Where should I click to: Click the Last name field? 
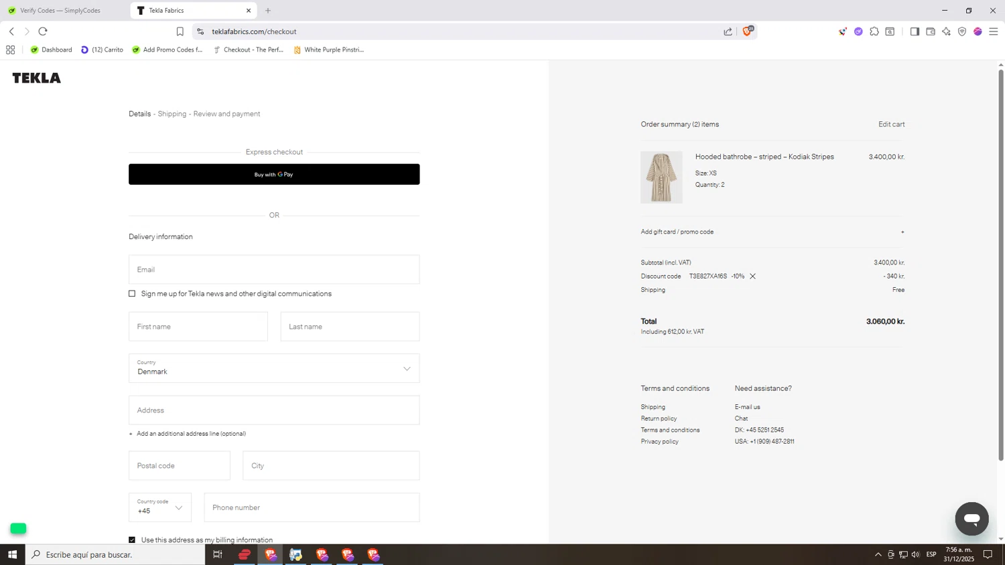pyautogui.click(x=350, y=327)
